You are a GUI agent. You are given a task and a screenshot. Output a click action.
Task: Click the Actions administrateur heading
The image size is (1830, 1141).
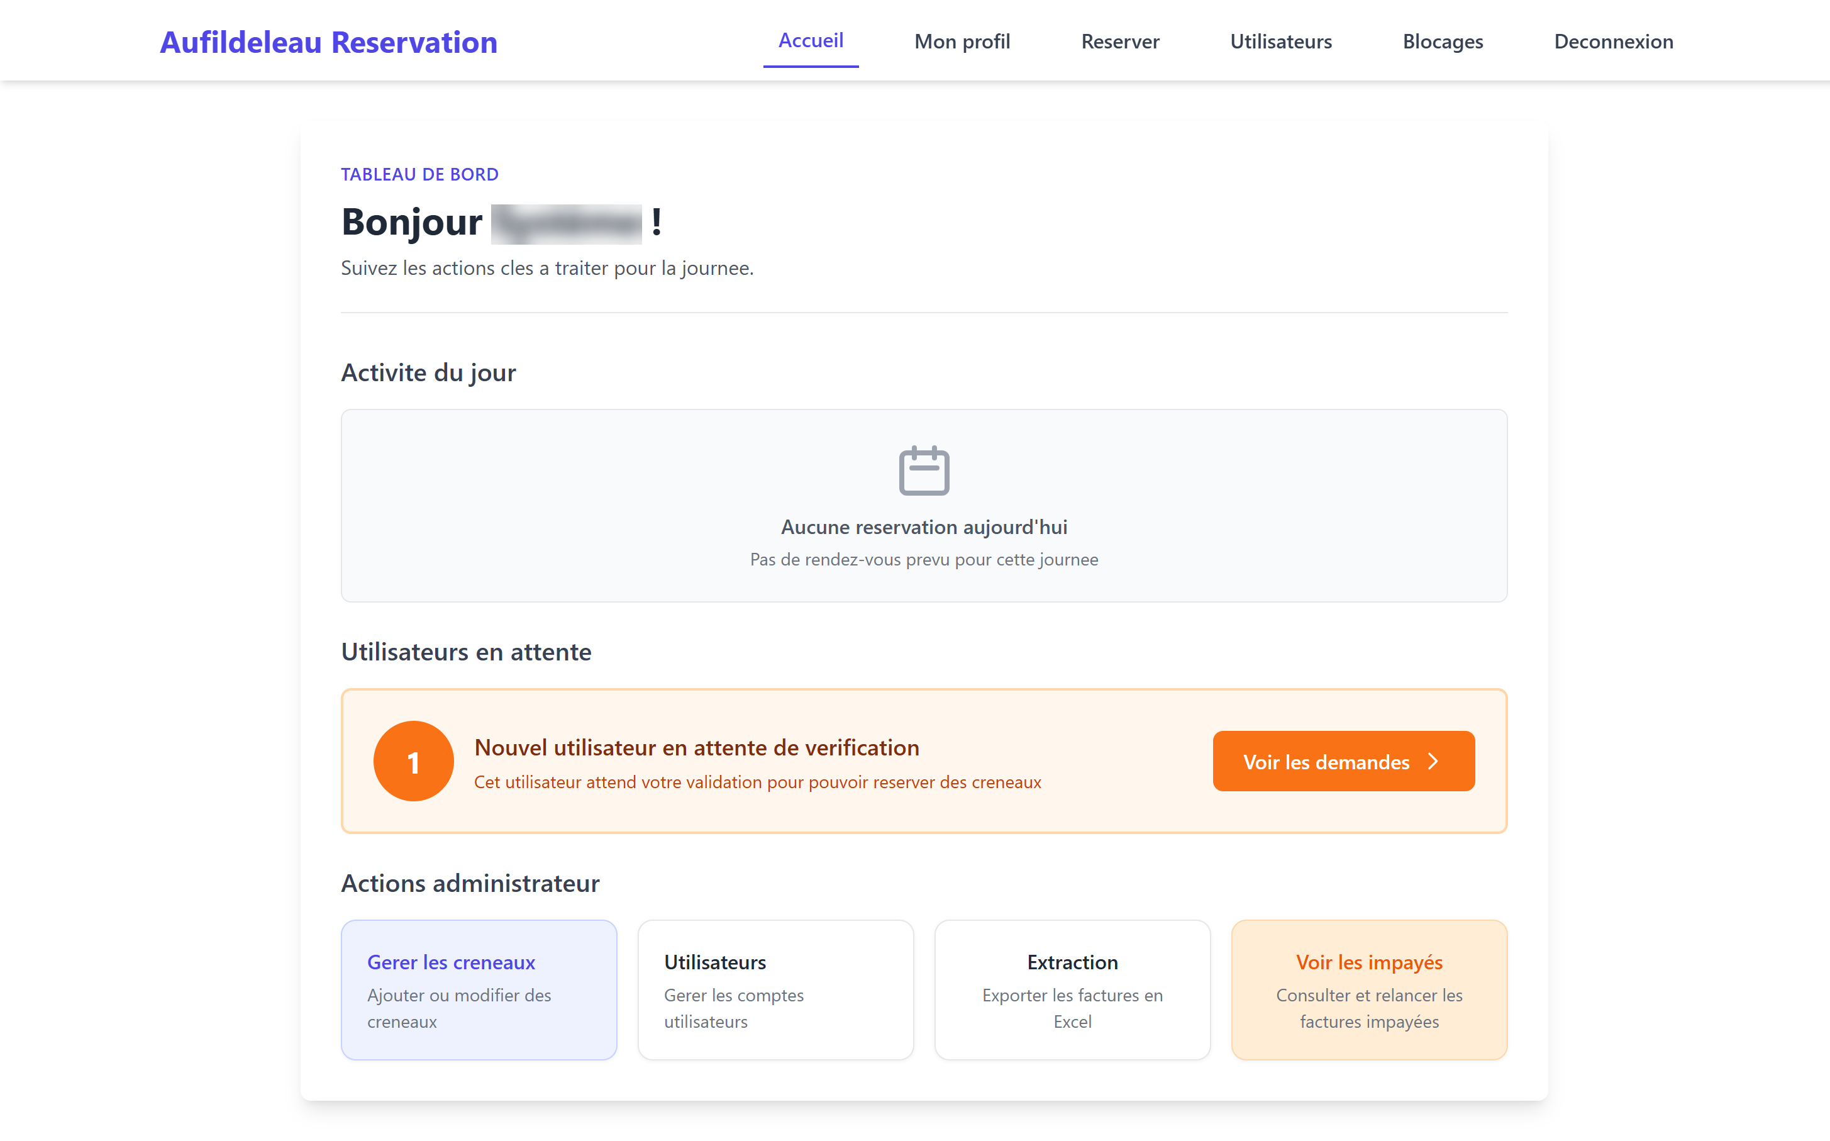(470, 883)
